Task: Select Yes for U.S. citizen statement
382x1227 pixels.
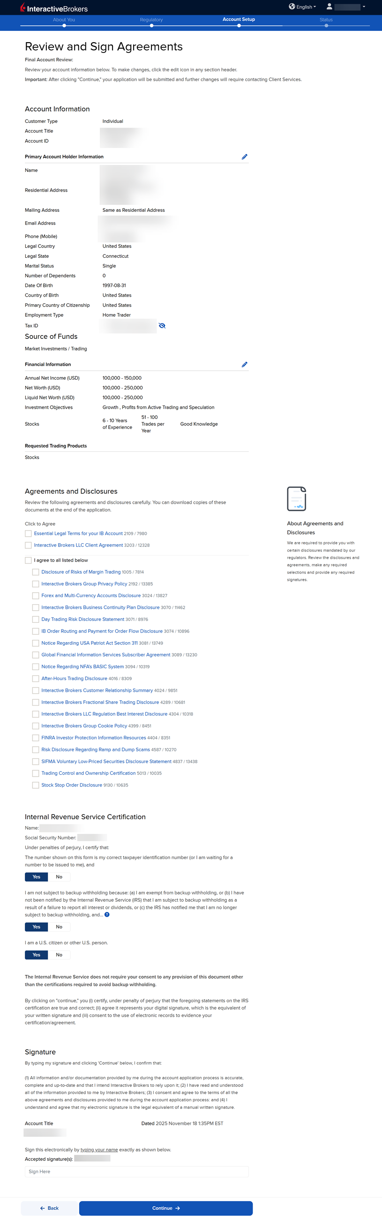Action: point(36,955)
